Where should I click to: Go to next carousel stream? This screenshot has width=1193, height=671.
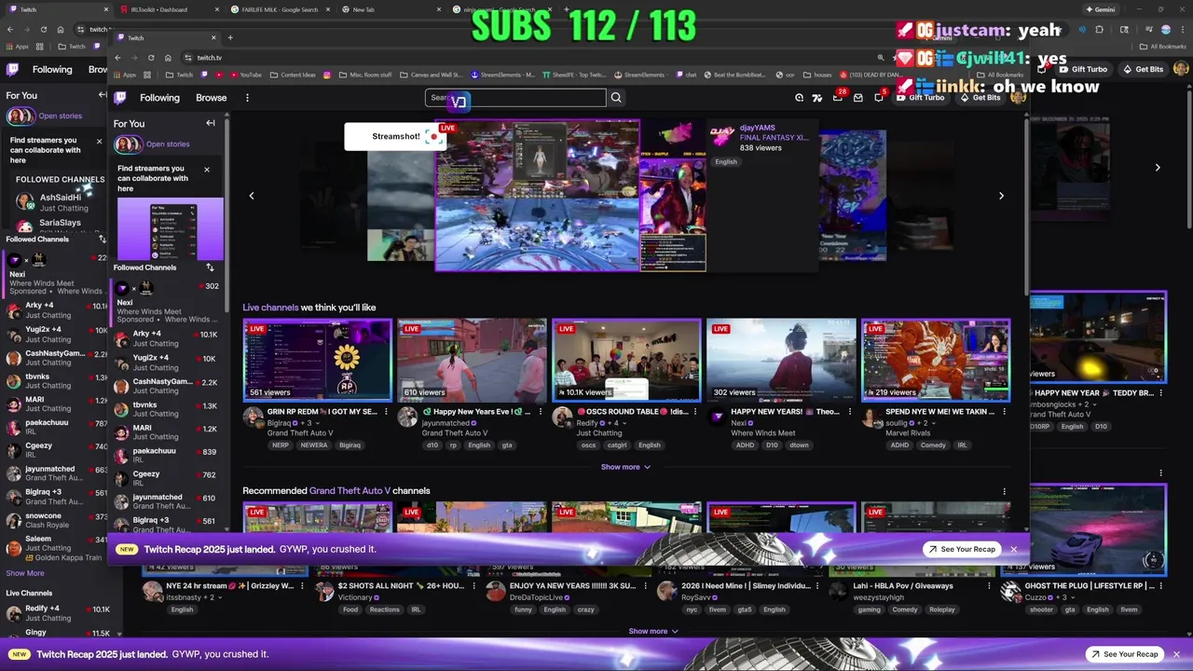[1001, 196]
